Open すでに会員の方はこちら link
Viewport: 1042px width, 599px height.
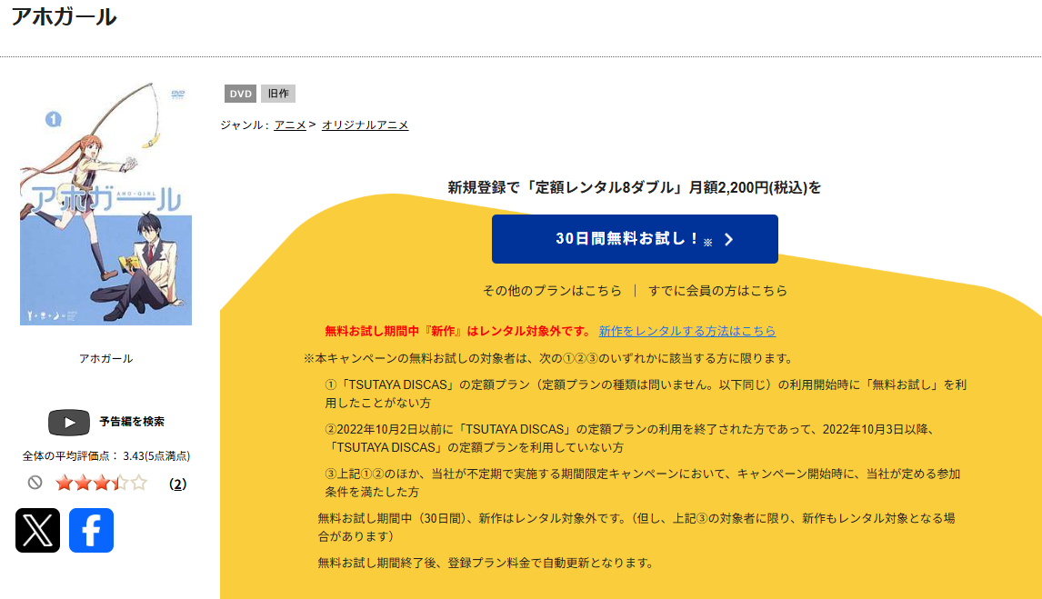(717, 291)
